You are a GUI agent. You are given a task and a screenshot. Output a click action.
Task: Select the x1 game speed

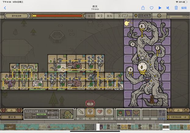[x=90, y=16]
